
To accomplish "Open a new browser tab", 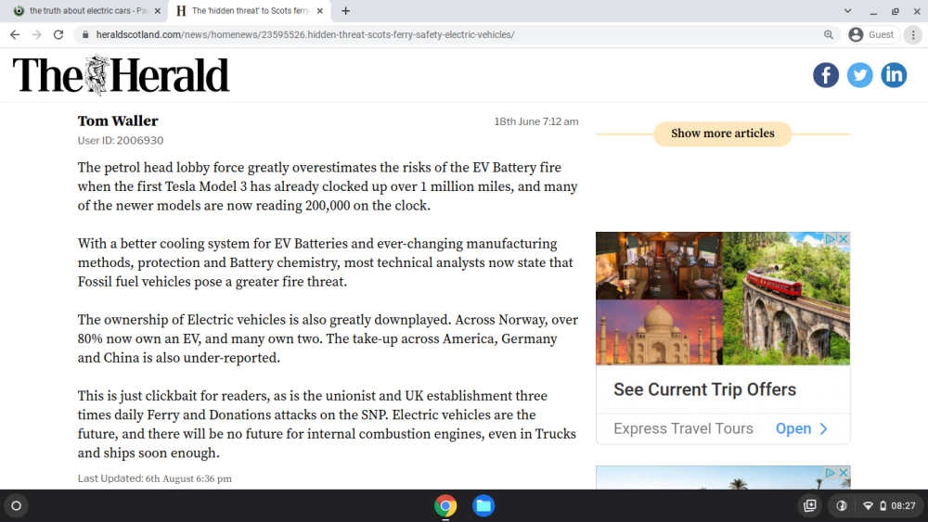I will (345, 10).
